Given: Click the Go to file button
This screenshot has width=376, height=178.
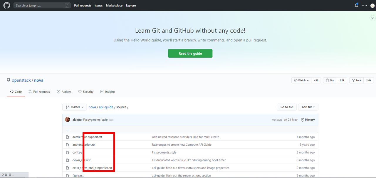Looking at the screenshot, I should (x=286, y=107).
